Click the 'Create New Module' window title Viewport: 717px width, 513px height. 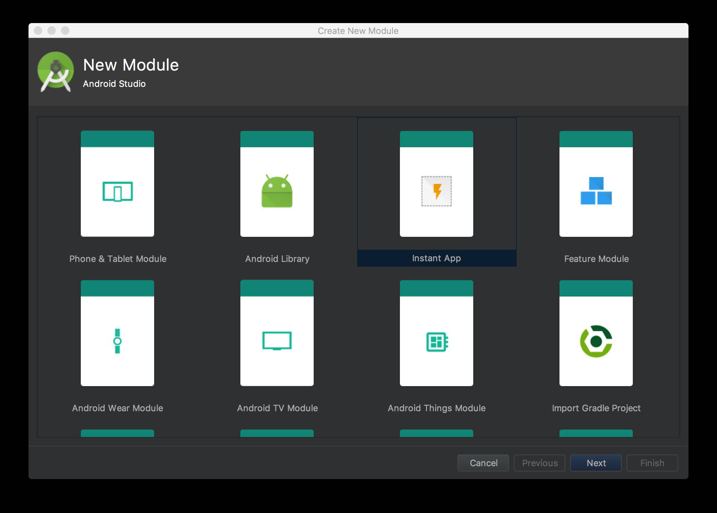point(358,31)
